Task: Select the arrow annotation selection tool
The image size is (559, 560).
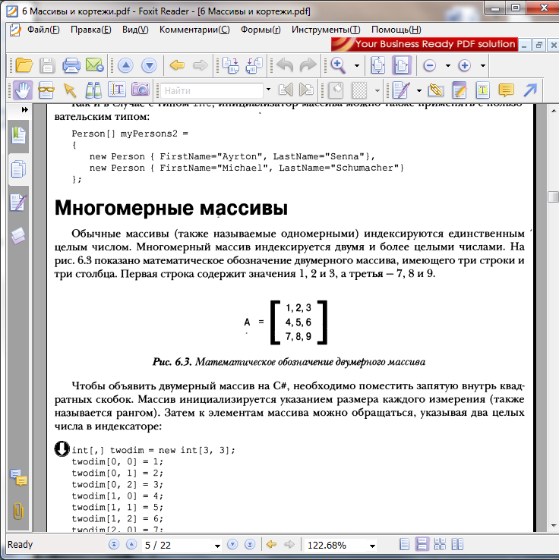Action: point(70,90)
